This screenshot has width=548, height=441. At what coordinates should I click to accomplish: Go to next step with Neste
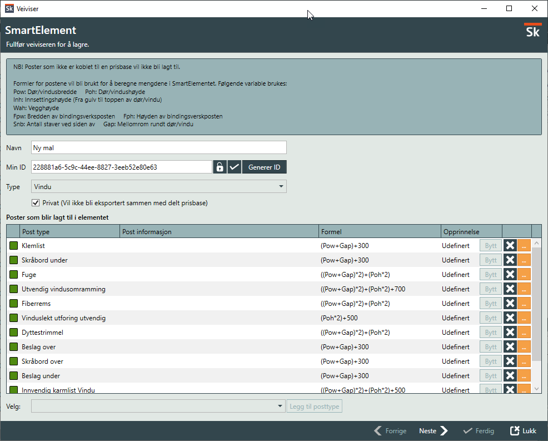pos(434,431)
